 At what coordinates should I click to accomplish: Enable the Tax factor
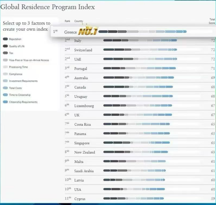click(x=5, y=53)
